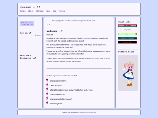Screen dimensions: 158x118
Task: Click the pink-haired anime character image
Action: click(128, 73)
